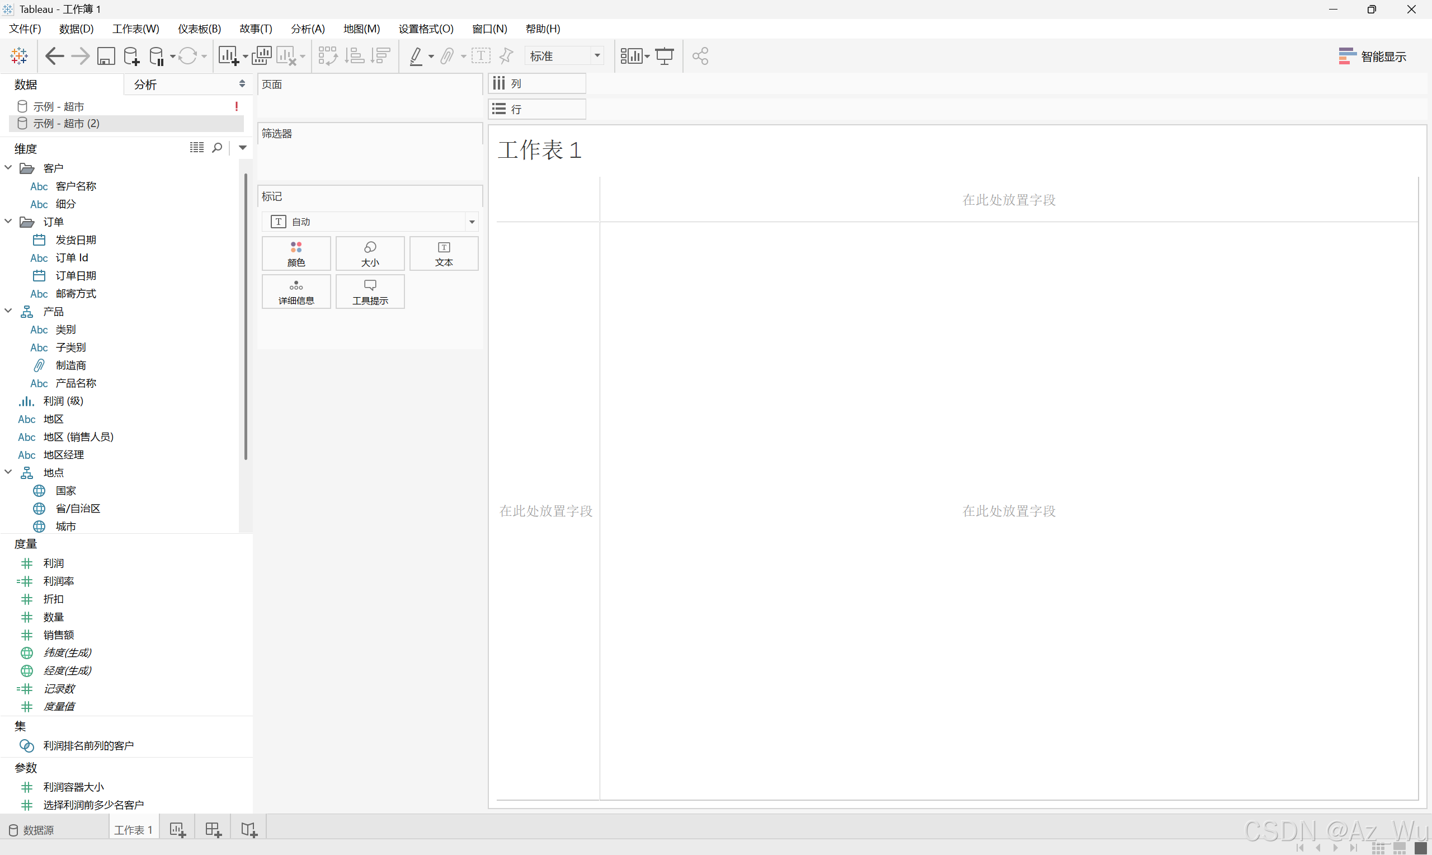Image resolution: width=1432 pixels, height=855 pixels.
Task: Click the share workbook icon
Action: click(x=700, y=56)
